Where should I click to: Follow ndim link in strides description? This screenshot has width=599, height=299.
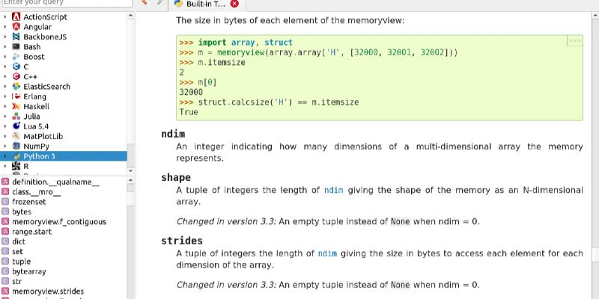(327, 253)
